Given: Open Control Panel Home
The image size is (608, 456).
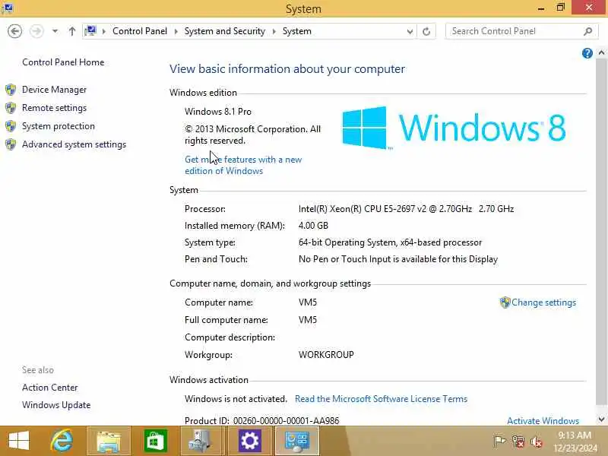Looking at the screenshot, I should (x=63, y=62).
